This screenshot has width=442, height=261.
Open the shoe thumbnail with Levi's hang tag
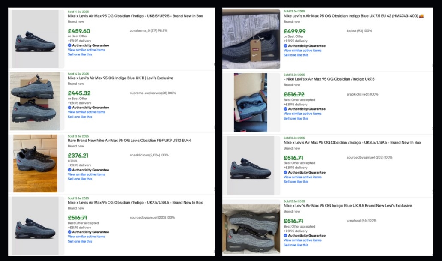pyautogui.click(x=251, y=39)
